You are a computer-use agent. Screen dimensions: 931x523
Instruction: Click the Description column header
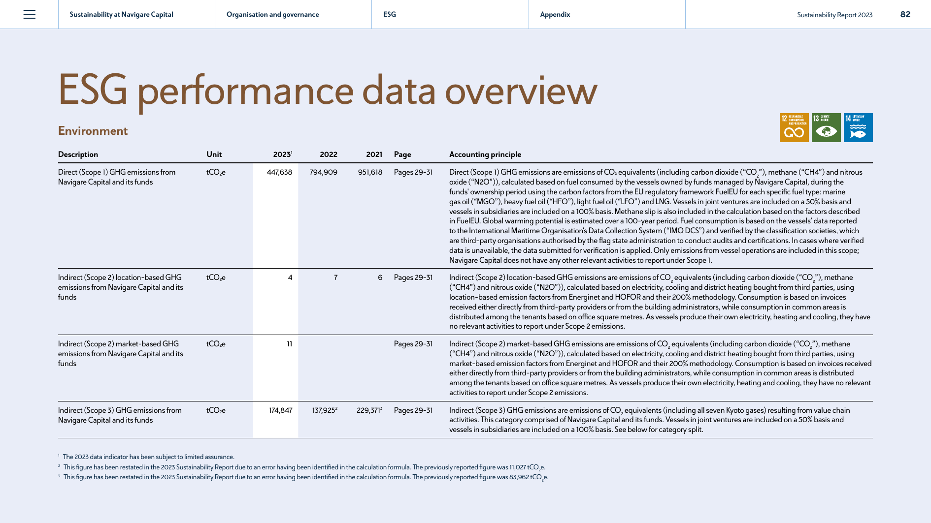tap(78, 154)
